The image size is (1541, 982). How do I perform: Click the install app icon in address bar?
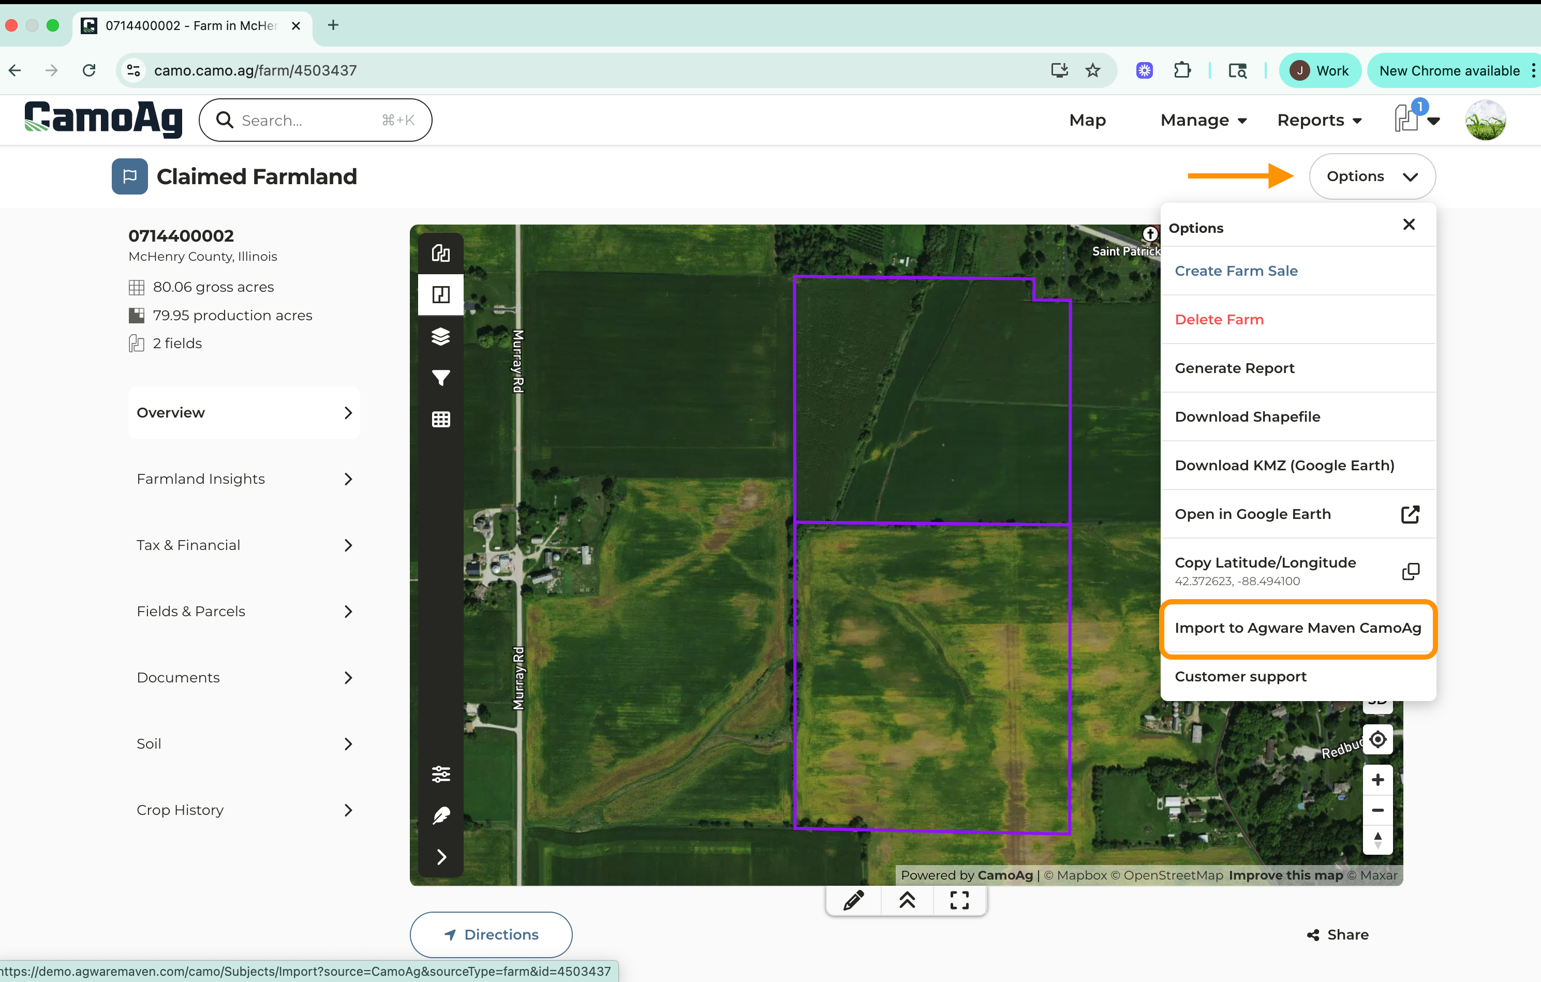coord(1059,70)
